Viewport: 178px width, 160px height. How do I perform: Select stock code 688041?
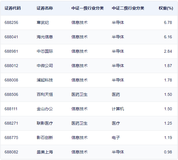(x=11, y=37)
